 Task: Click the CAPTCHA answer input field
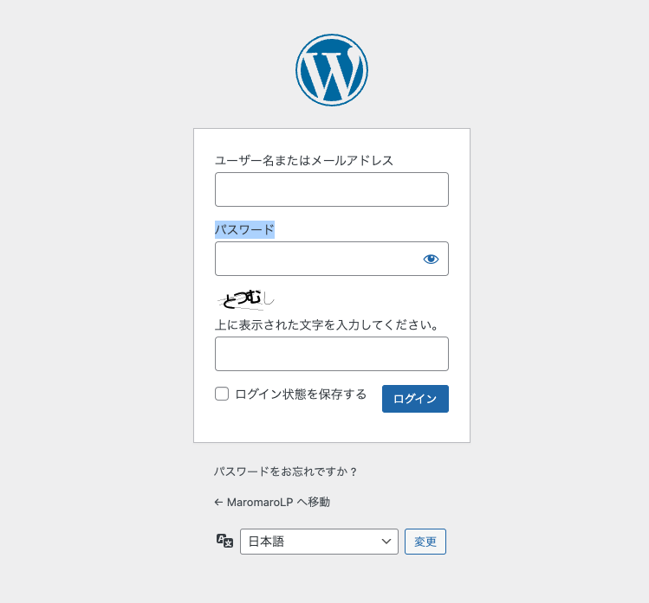pos(331,354)
